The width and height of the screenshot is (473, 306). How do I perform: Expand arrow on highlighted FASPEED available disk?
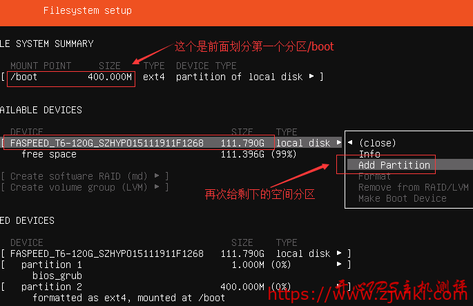(x=339, y=142)
